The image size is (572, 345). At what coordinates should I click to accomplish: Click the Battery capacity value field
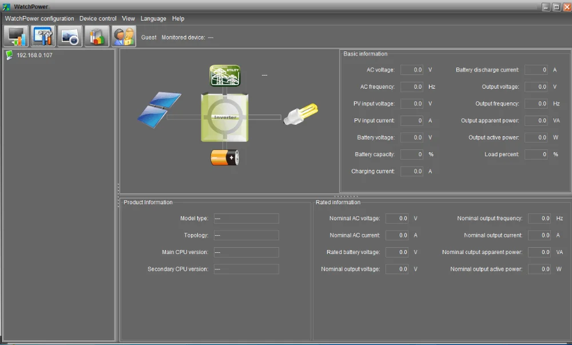tap(412, 154)
